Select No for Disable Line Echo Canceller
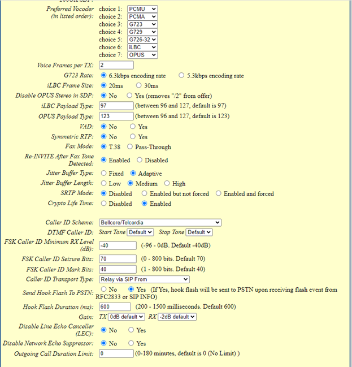The height and width of the screenshot is (367, 352). 103,330
